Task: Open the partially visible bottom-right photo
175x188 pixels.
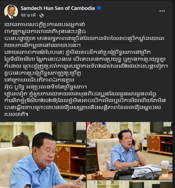Action: click(x=129, y=184)
